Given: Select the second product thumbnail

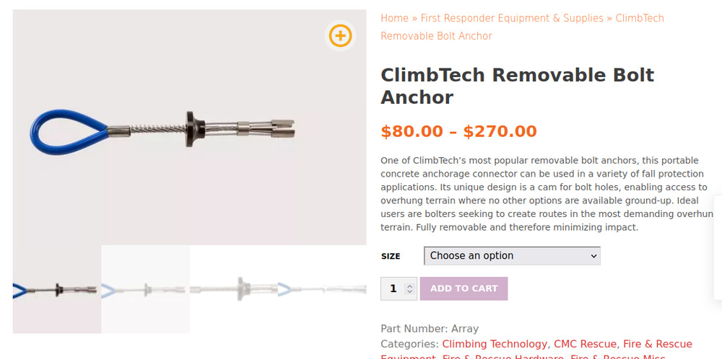Looking at the screenshot, I should 145,289.
